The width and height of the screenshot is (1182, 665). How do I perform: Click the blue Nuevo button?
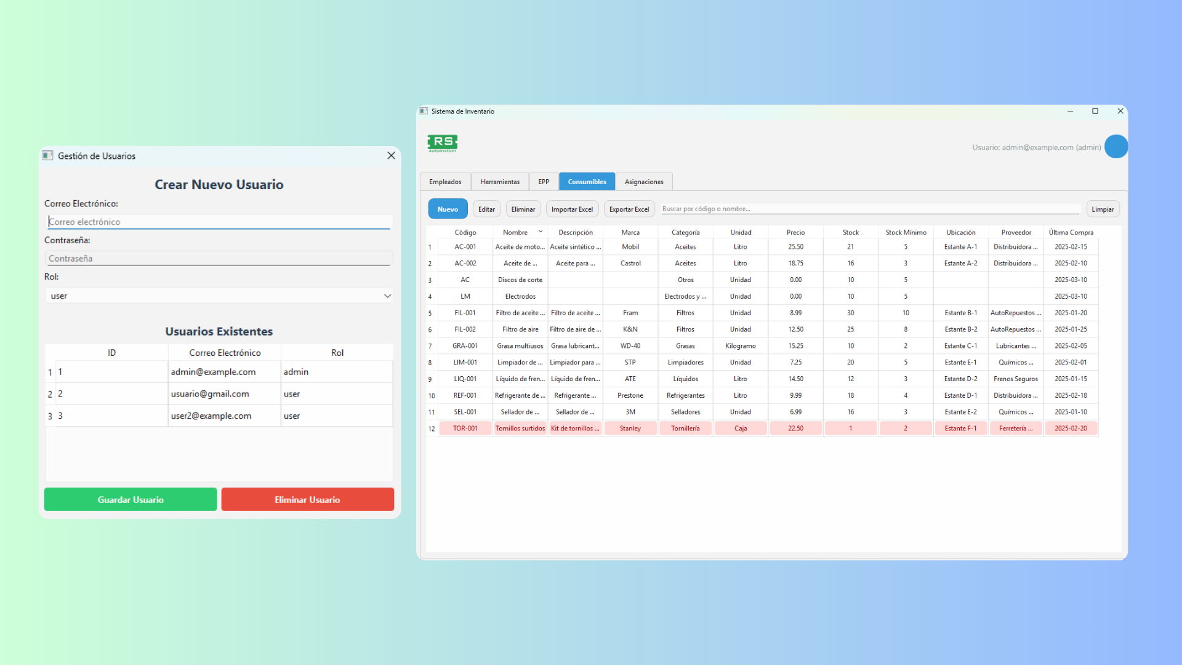click(448, 209)
